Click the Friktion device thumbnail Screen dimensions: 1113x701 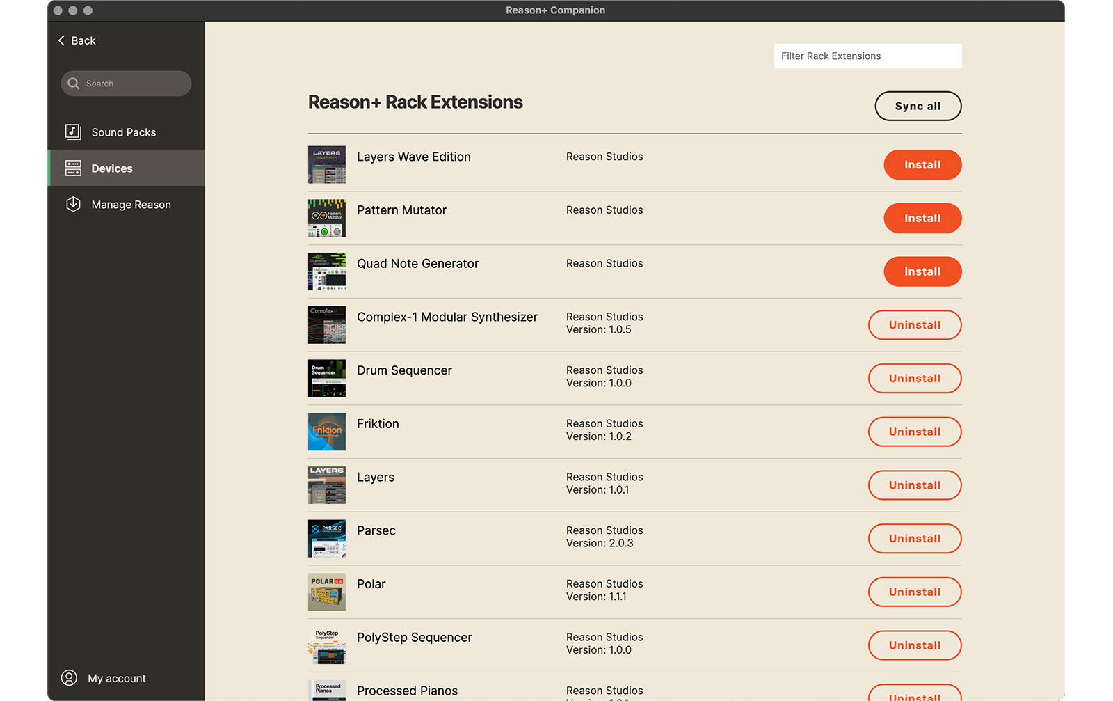(x=327, y=432)
